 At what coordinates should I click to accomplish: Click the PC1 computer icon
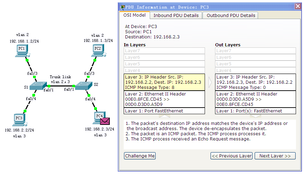tap(22, 51)
